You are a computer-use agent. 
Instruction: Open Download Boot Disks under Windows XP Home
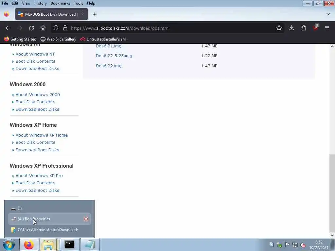[x=37, y=150]
